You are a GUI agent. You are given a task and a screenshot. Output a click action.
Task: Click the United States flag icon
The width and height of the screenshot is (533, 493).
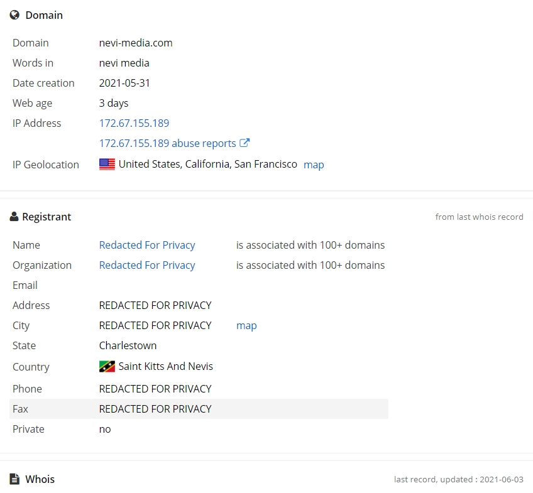click(x=107, y=165)
